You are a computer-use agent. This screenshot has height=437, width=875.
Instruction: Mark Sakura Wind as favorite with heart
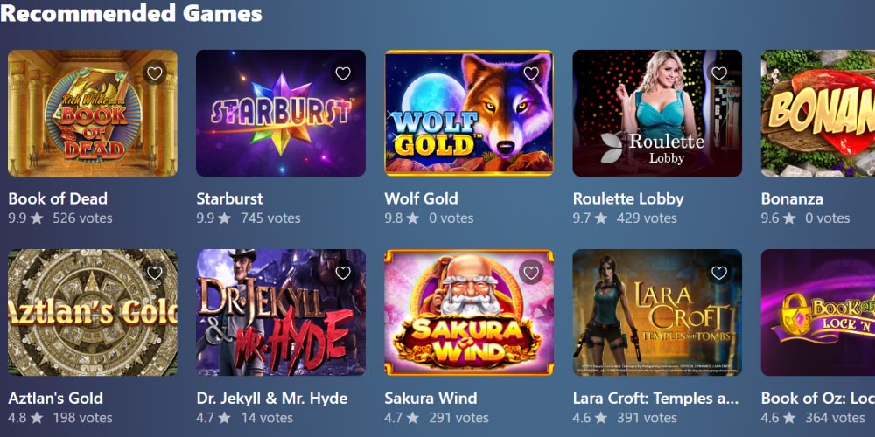coord(531,273)
